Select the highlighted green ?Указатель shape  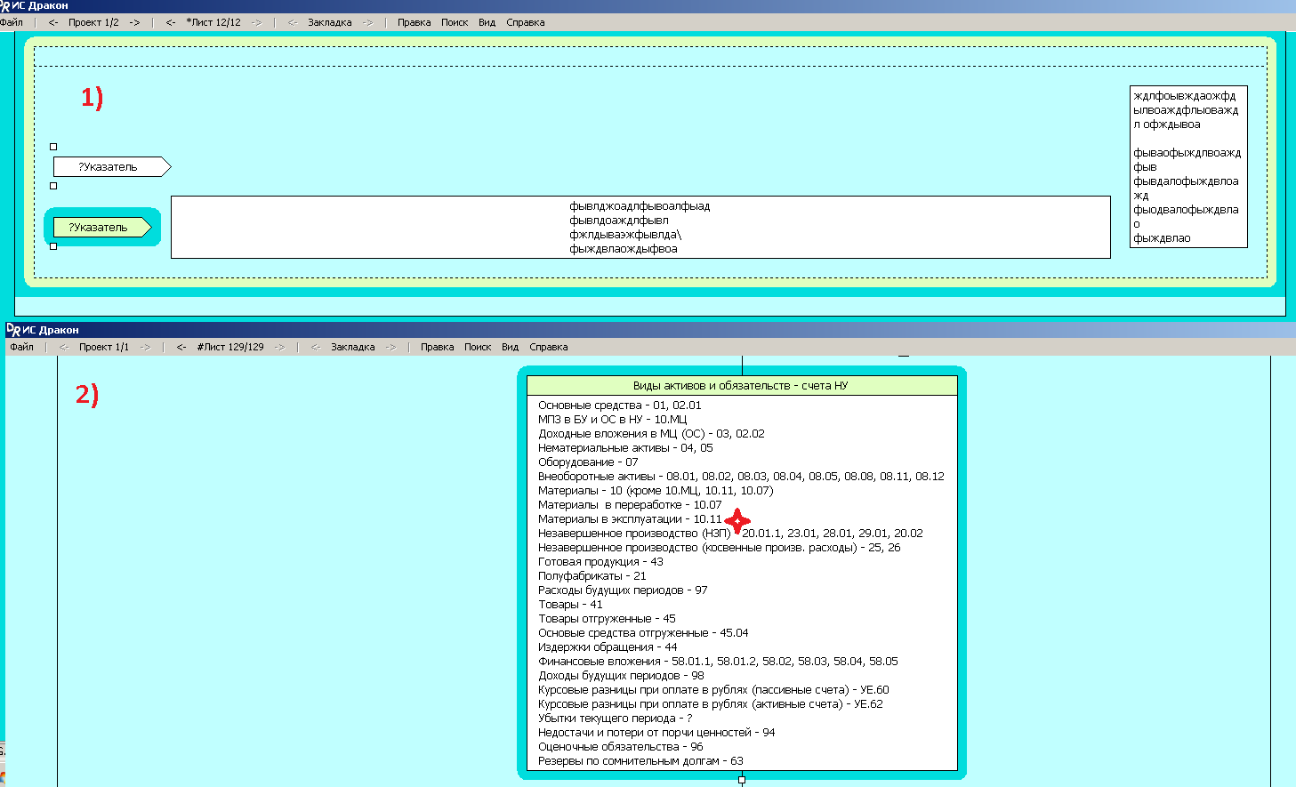[101, 228]
